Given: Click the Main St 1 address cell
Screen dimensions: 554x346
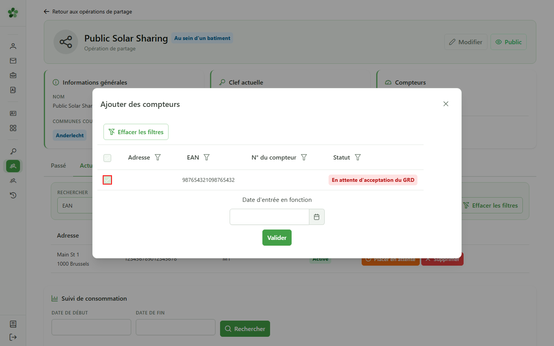Looking at the screenshot, I should click(73, 259).
